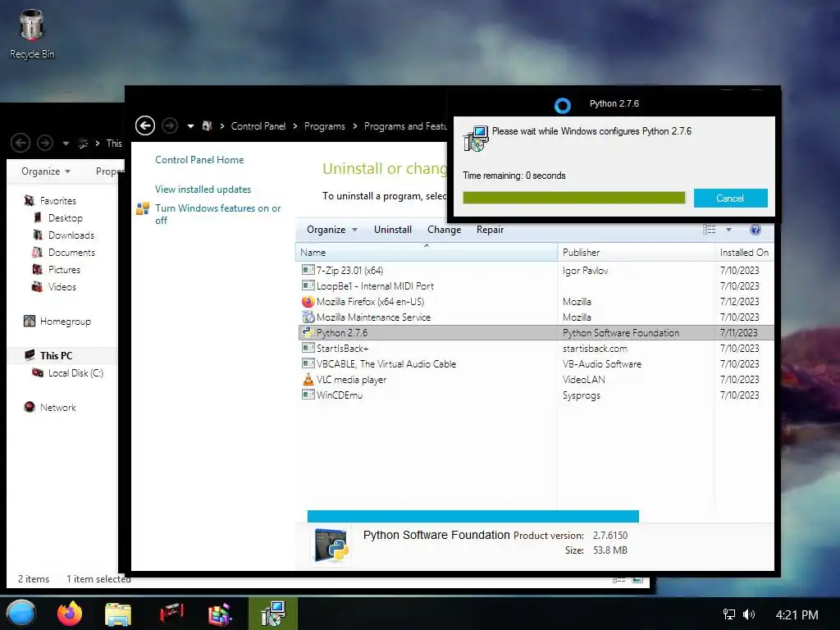Click Change in the toolbar
The height and width of the screenshot is (630, 840).
coord(444,230)
